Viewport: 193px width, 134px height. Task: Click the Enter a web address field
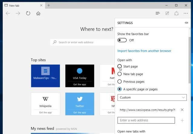tap(146, 120)
